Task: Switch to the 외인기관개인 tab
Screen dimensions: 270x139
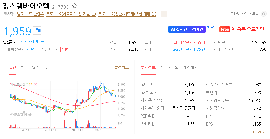Action: [186, 67]
